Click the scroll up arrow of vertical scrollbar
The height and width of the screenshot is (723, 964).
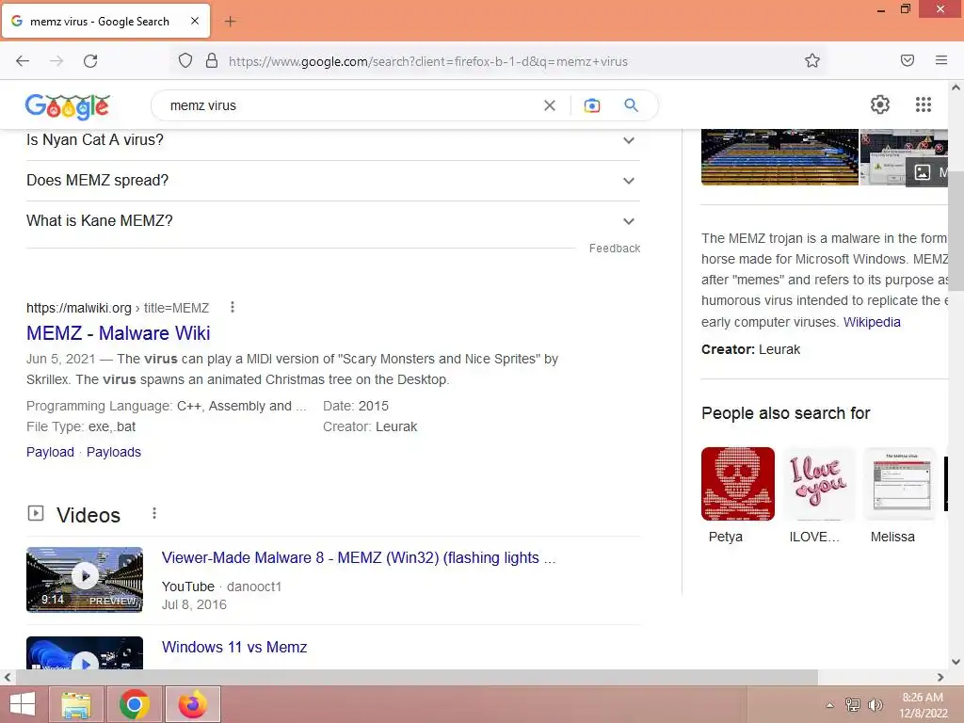(x=956, y=88)
